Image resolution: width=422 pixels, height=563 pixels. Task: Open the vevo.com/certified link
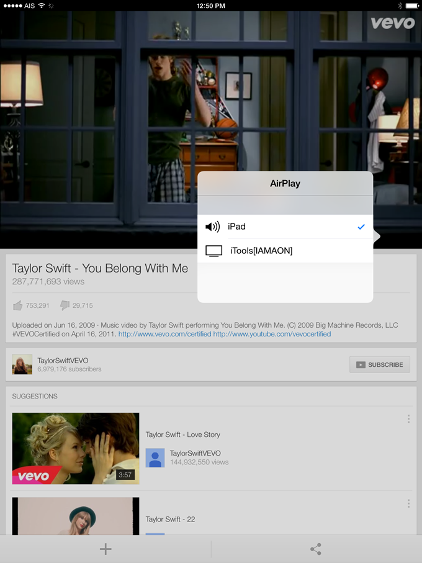[x=164, y=334]
